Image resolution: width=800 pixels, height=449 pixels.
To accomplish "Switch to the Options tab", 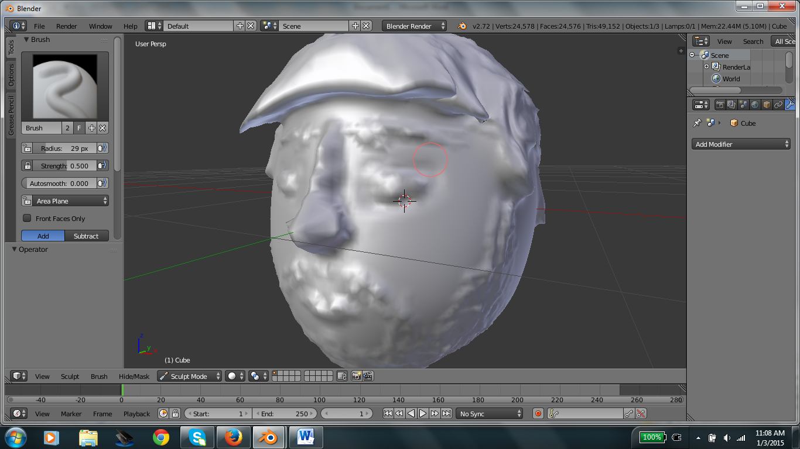I will click(11, 75).
